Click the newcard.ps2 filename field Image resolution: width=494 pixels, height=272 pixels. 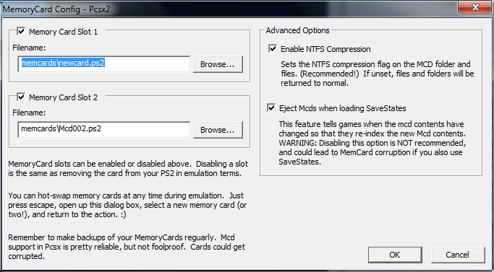click(x=104, y=63)
